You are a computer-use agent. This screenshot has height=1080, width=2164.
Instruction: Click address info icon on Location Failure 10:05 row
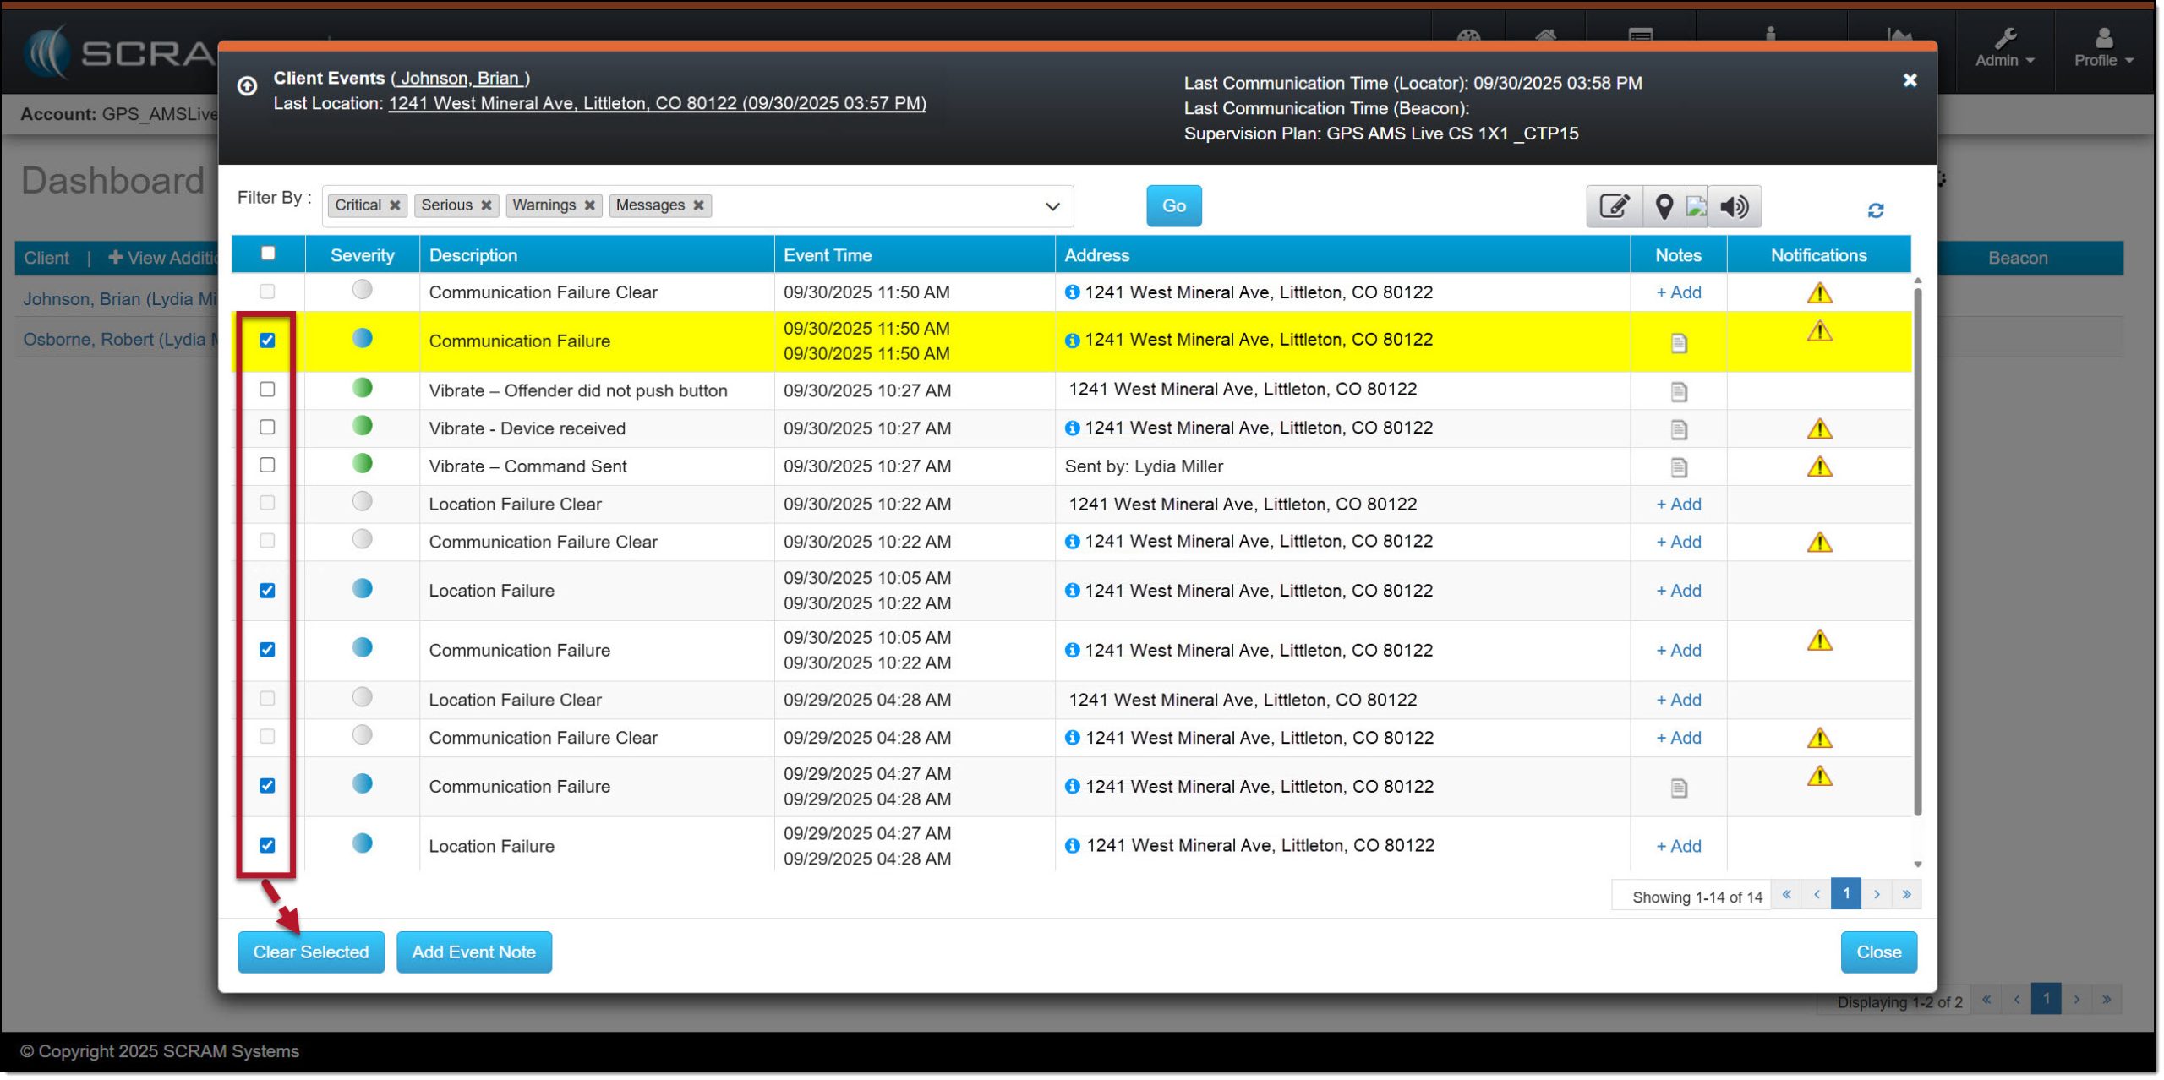[1072, 591]
